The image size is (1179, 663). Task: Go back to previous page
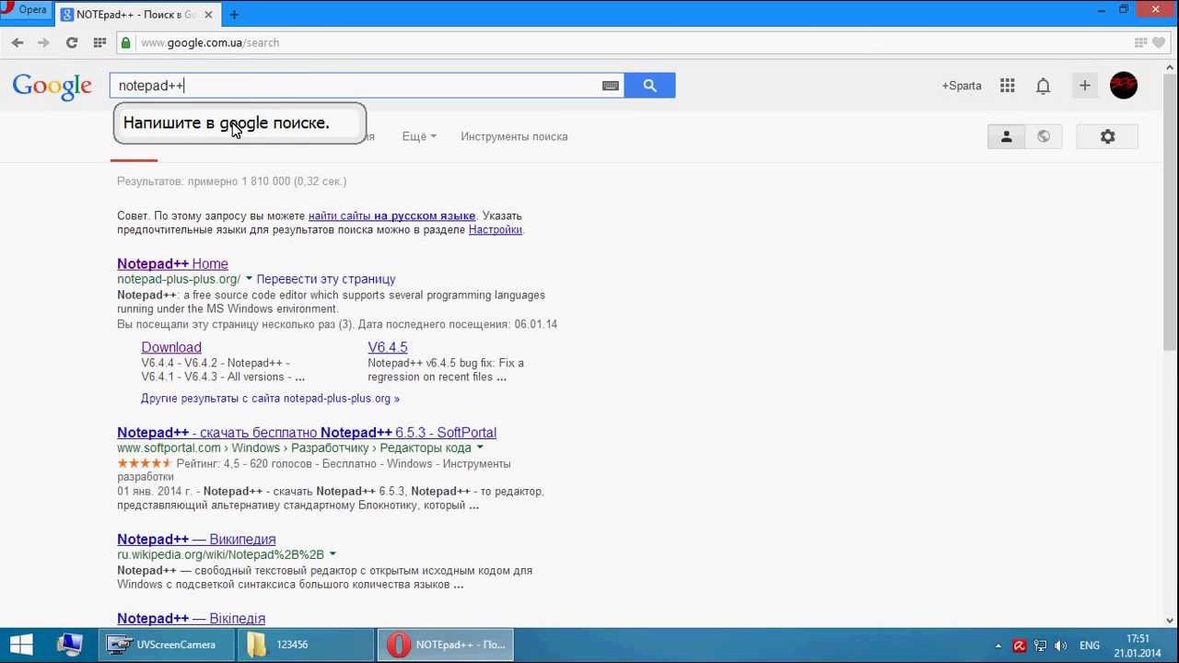point(18,42)
